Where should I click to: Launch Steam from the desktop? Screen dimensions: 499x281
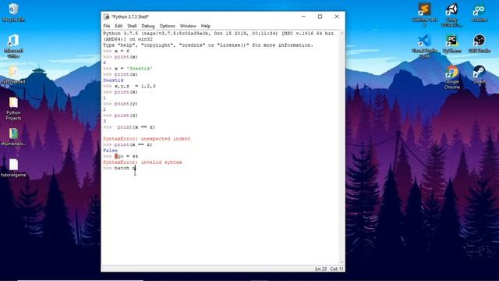click(480, 75)
